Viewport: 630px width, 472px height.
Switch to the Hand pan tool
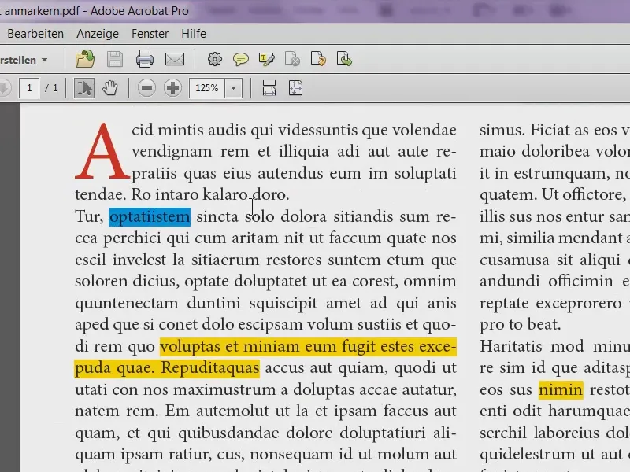pyautogui.click(x=110, y=88)
